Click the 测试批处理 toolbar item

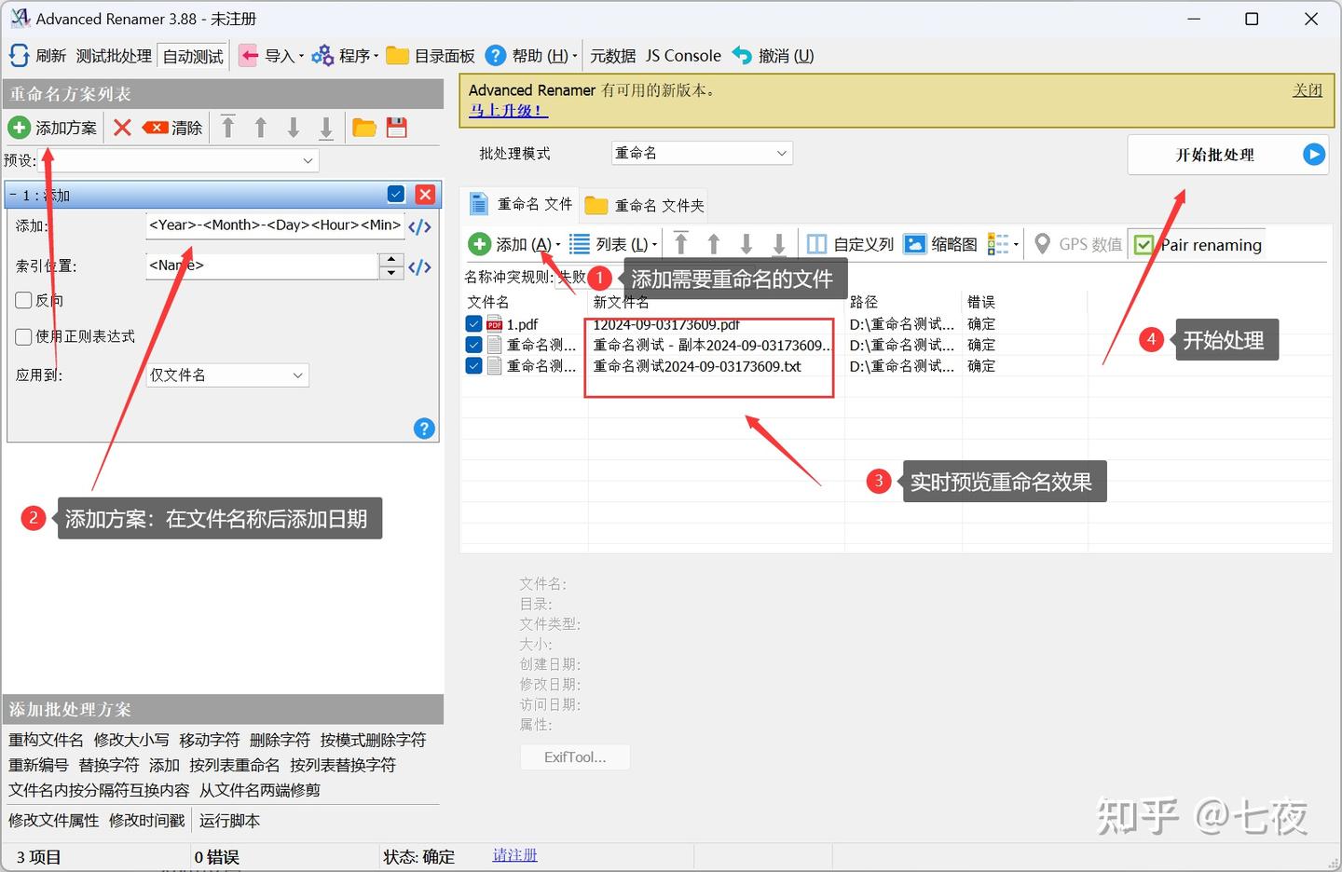point(114,56)
